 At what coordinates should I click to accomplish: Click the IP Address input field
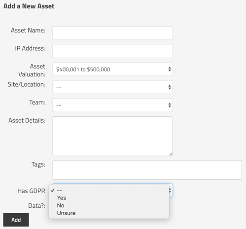point(112,51)
